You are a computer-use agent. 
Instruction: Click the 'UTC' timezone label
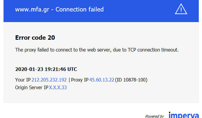pos(72,69)
